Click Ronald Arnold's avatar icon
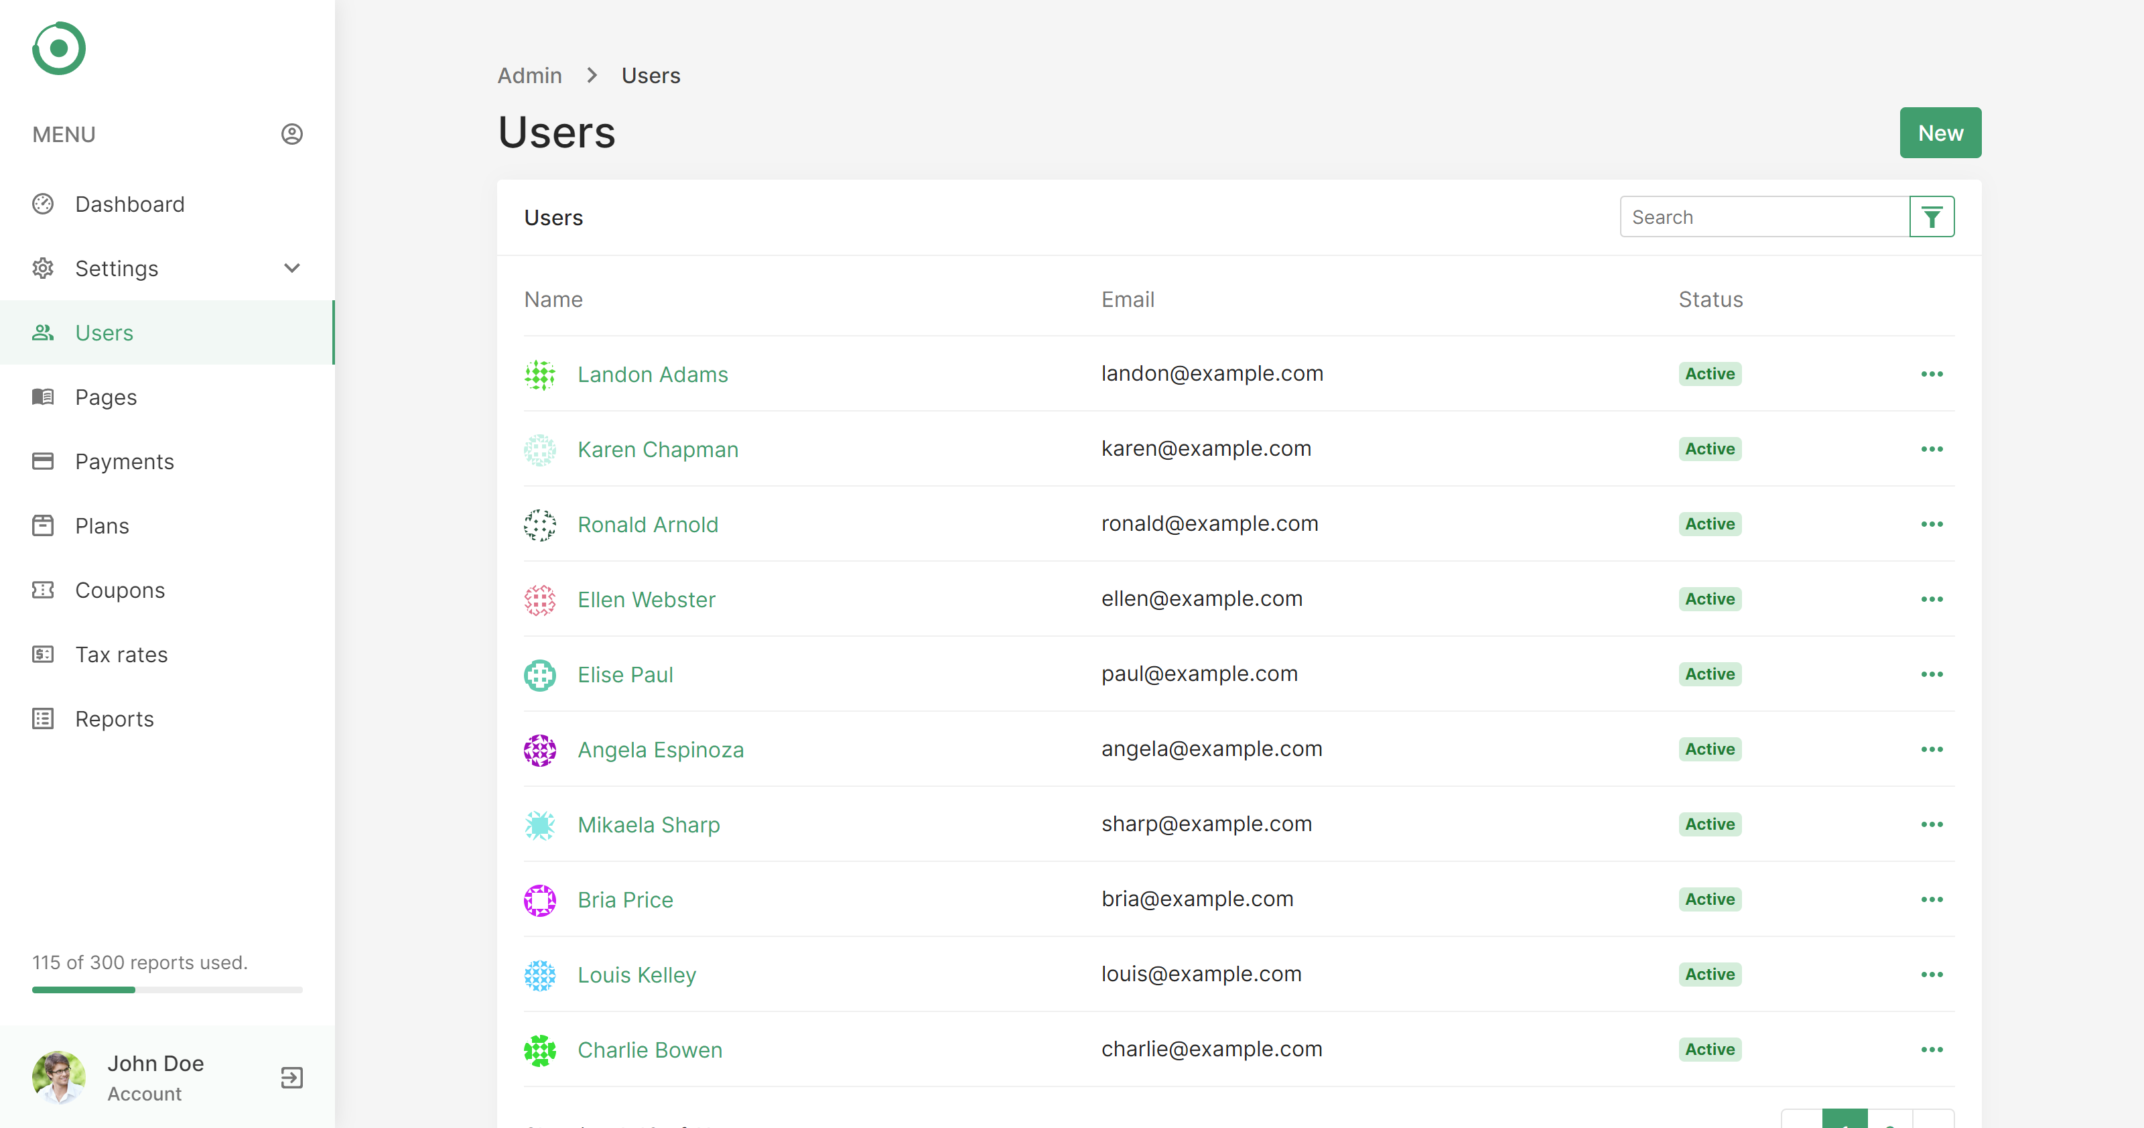This screenshot has height=1128, width=2144. 539,525
